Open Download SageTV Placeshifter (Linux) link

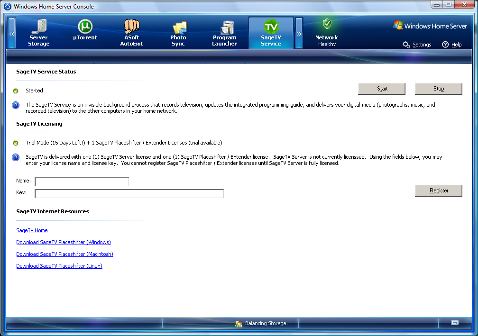(x=59, y=266)
